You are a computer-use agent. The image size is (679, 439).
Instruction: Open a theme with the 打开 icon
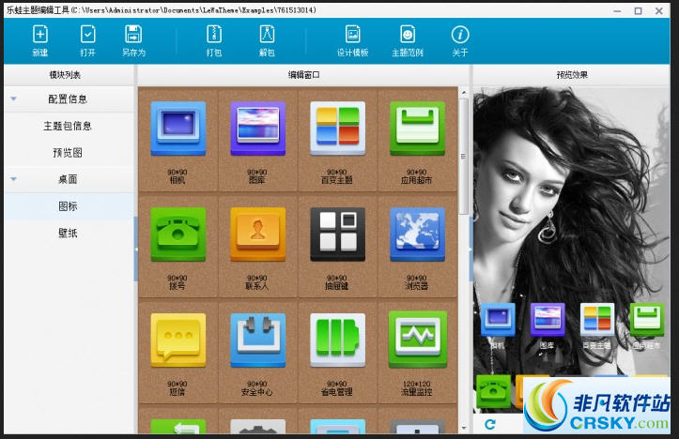point(88,40)
